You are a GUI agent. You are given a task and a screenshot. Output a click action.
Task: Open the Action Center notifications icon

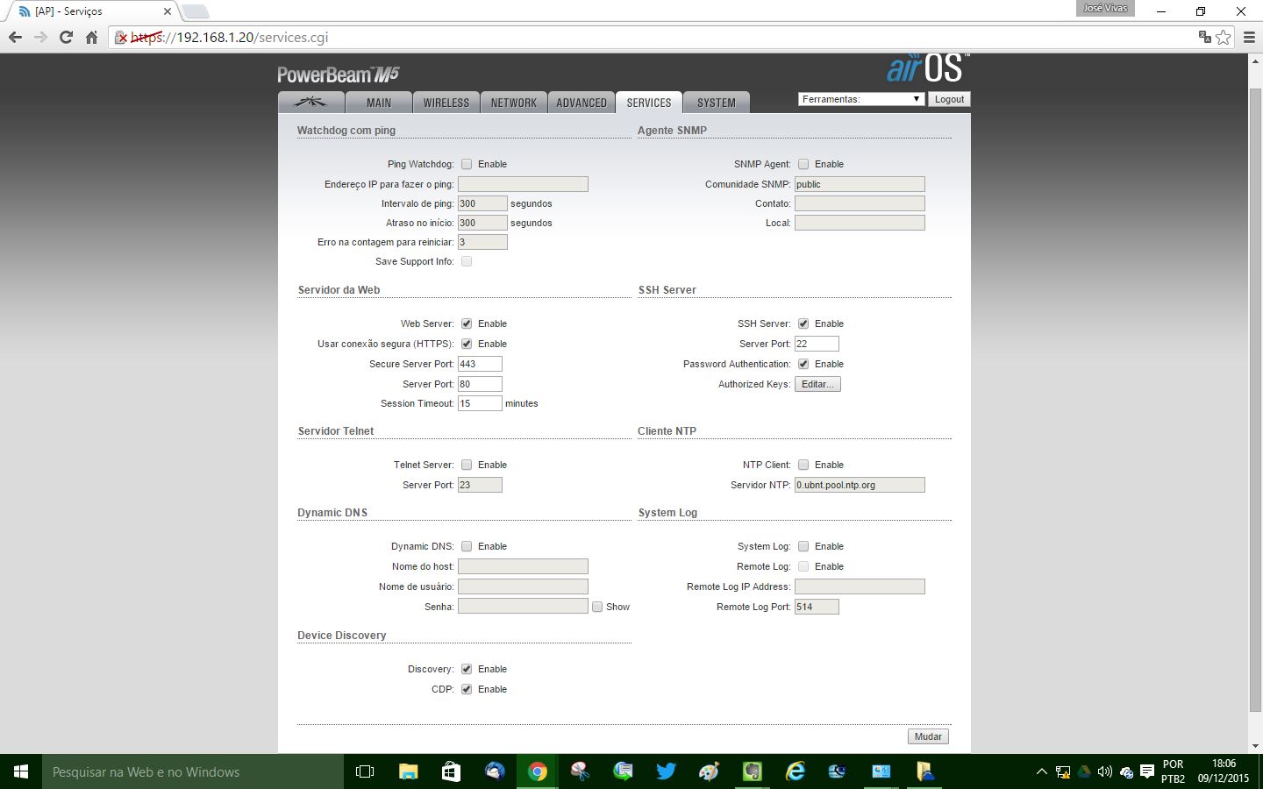tap(1146, 772)
